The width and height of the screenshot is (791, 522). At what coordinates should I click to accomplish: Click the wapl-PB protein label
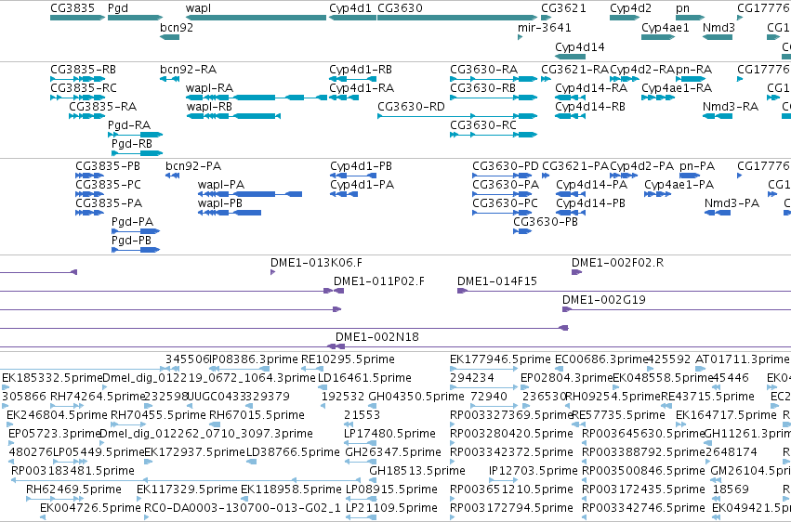pos(220,204)
